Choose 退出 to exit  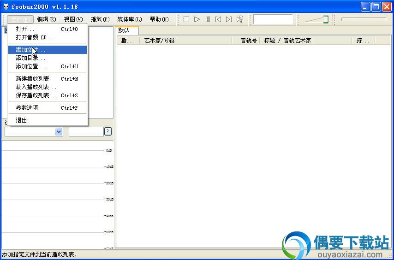pyautogui.click(x=48, y=120)
